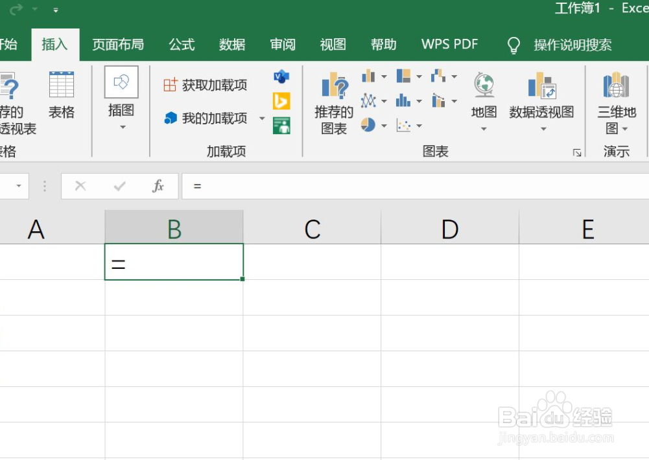
Task: Insert a People Graph add-in
Action: [x=281, y=124]
